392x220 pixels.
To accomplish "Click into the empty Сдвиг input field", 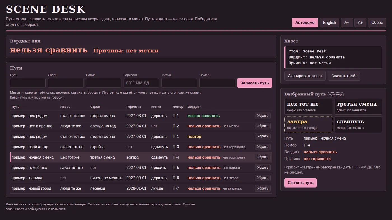I will (x=103, y=83).
